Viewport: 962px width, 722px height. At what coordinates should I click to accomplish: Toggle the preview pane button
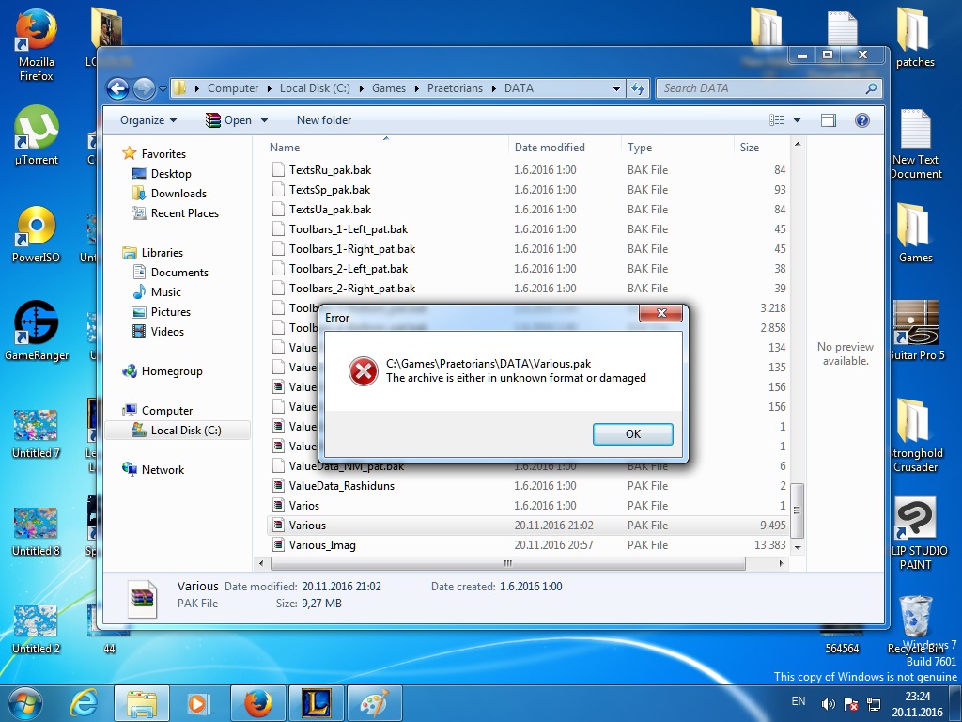pyautogui.click(x=829, y=120)
